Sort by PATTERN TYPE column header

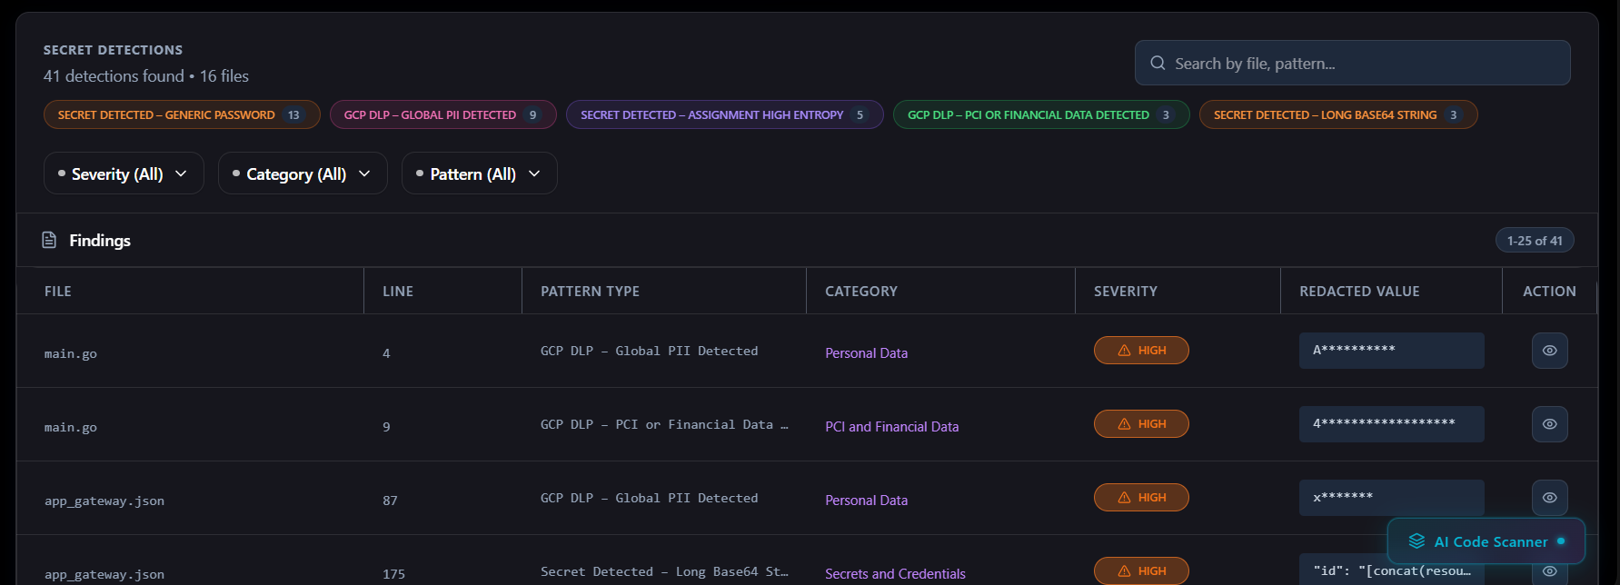pyautogui.click(x=591, y=292)
